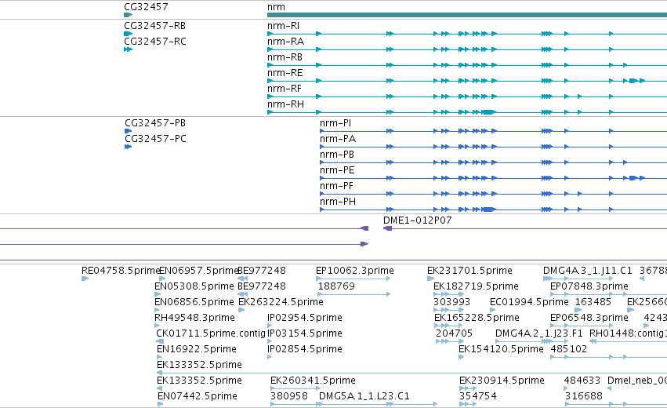Select EP06548.3prime EST label
The height and width of the screenshot is (408, 667).
(x=589, y=318)
